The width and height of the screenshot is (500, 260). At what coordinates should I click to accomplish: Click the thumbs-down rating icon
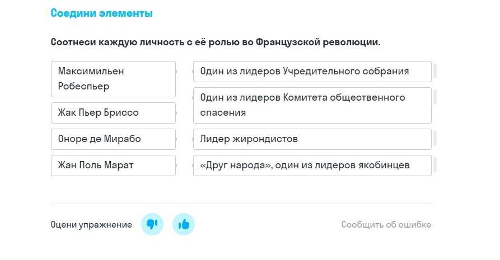(152, 224)
